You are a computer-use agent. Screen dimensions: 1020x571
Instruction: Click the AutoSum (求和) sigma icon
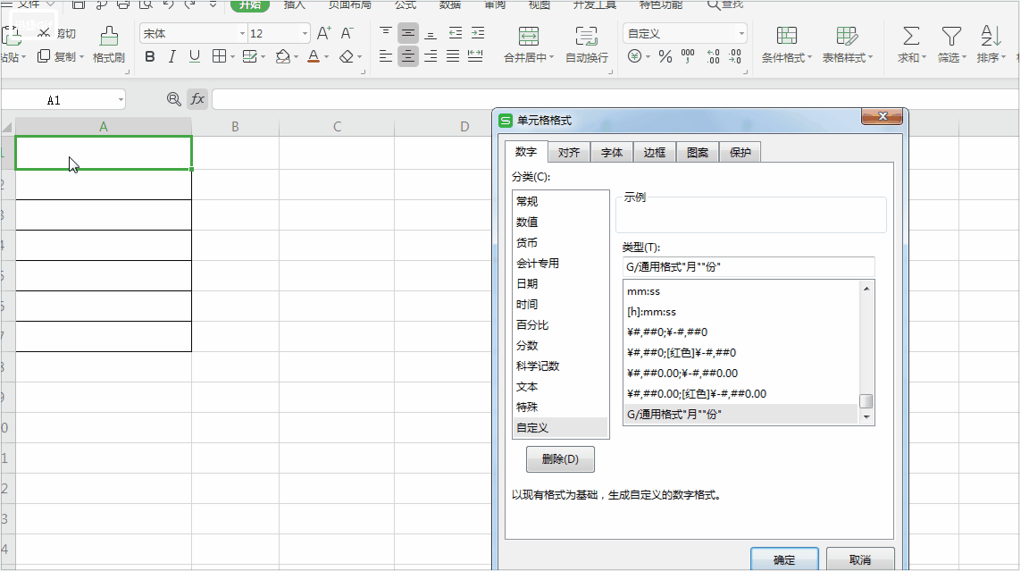click(910, 37)
